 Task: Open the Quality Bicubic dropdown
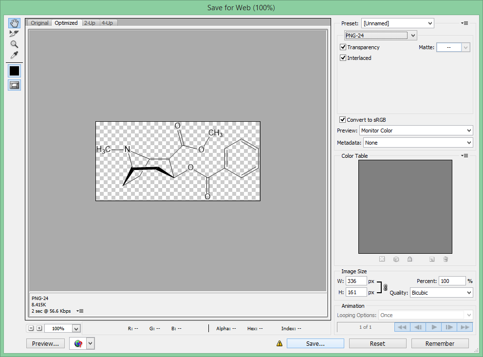click(442, 293)
